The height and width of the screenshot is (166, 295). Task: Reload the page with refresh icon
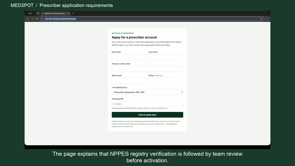click(37, 19)
